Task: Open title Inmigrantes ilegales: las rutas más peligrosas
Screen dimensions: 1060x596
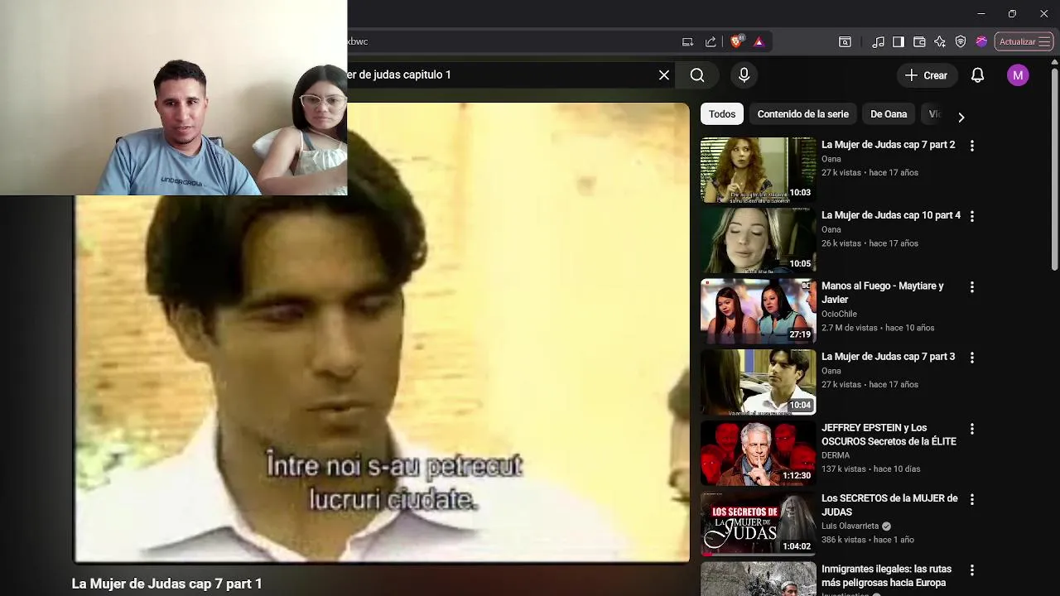Action: tap(886, 576)
